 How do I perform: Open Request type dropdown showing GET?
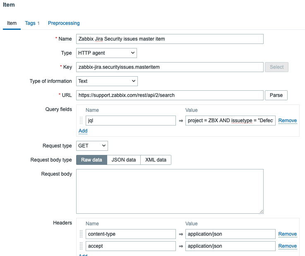pyautogui.click(x=92, y=146)
